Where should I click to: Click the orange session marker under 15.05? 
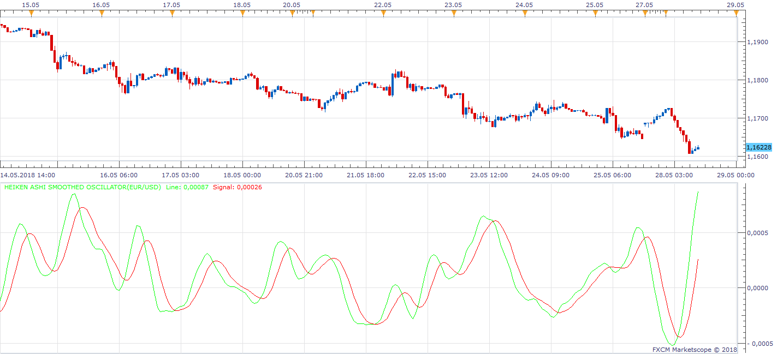31,14
